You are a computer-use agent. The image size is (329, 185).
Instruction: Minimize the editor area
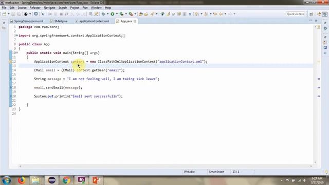click(310, 21)
